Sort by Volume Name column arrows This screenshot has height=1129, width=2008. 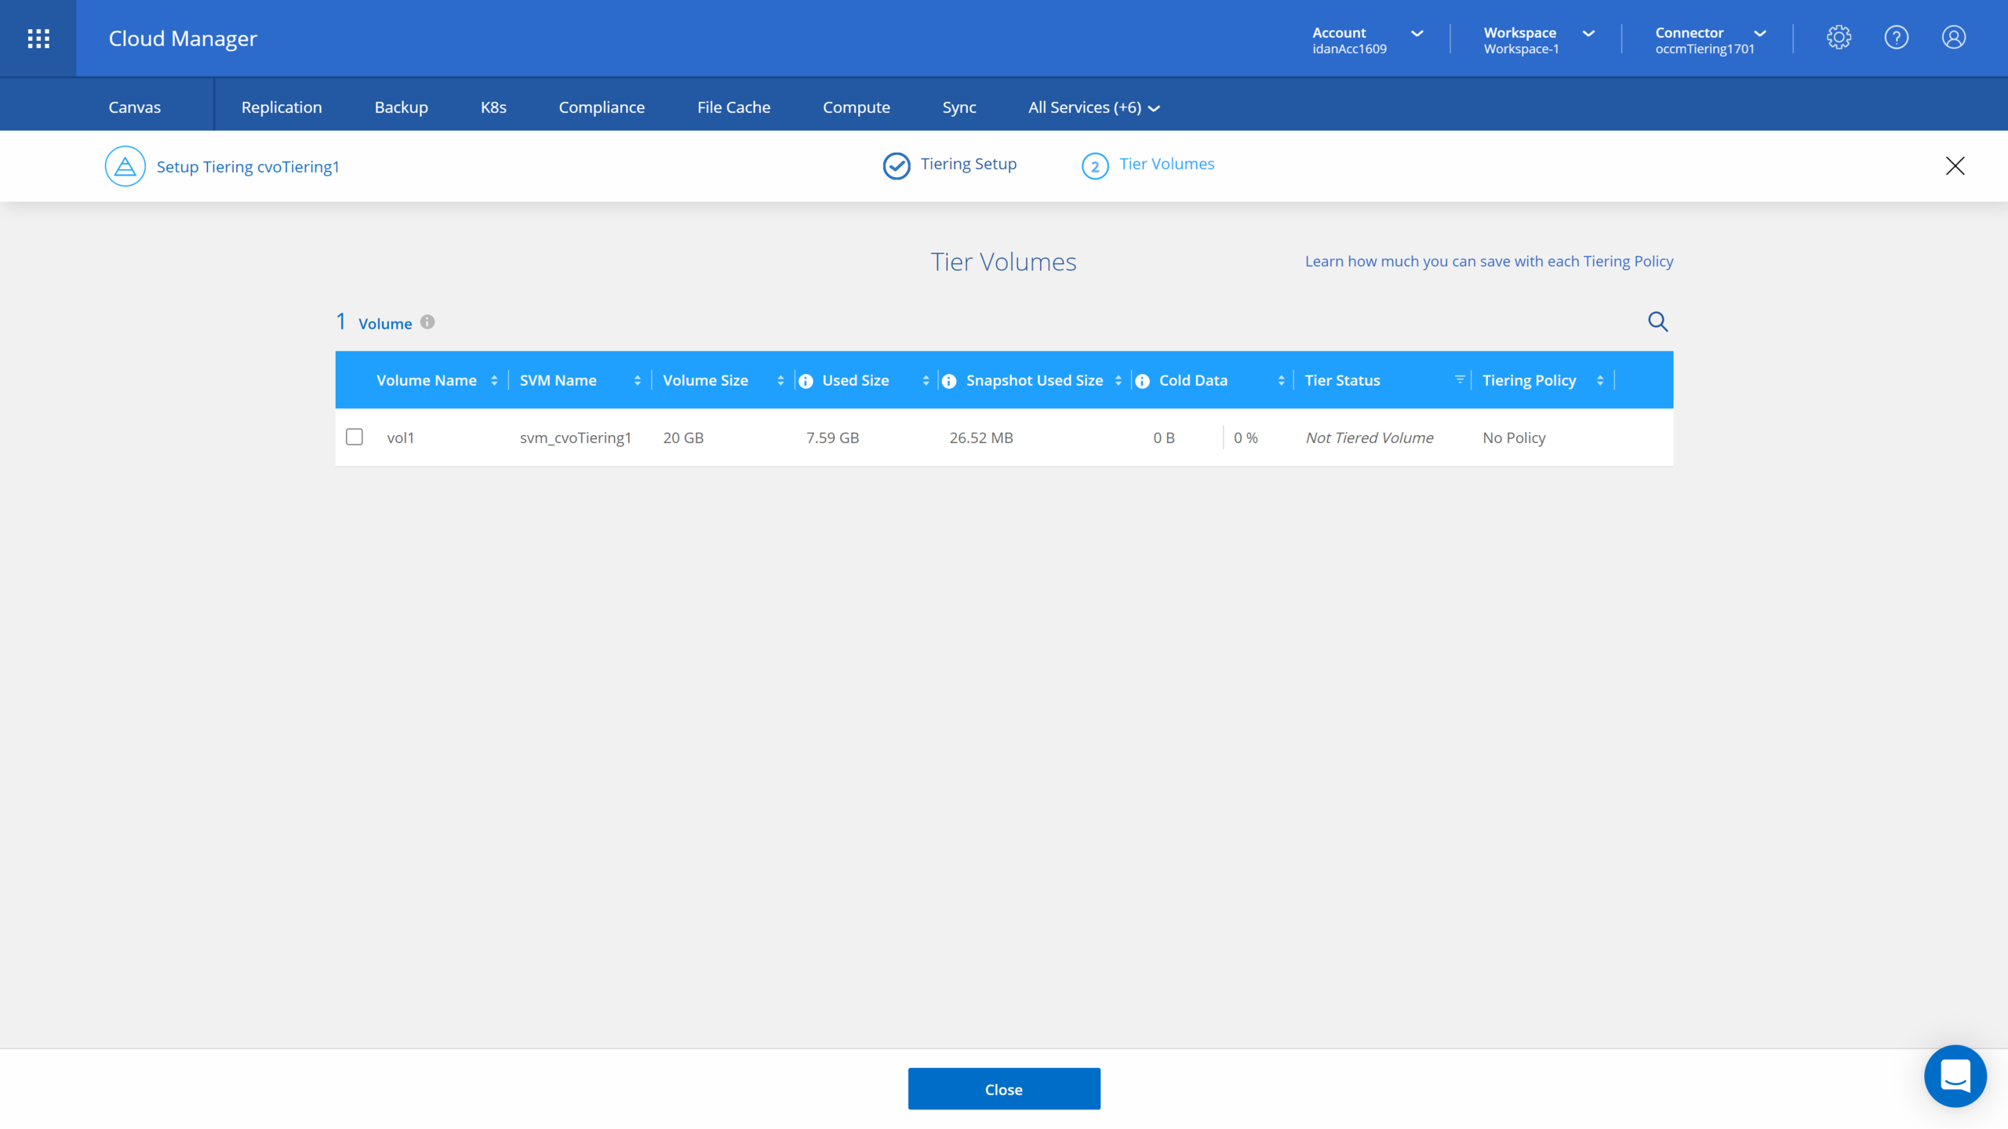[x=494, y=380]
